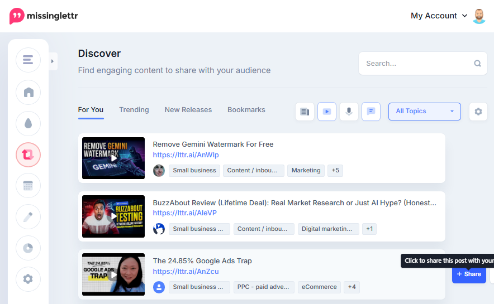Open the sidebar hamburger menu icon
This screenshot has height=304, width=494.
[x=28, y=60]
